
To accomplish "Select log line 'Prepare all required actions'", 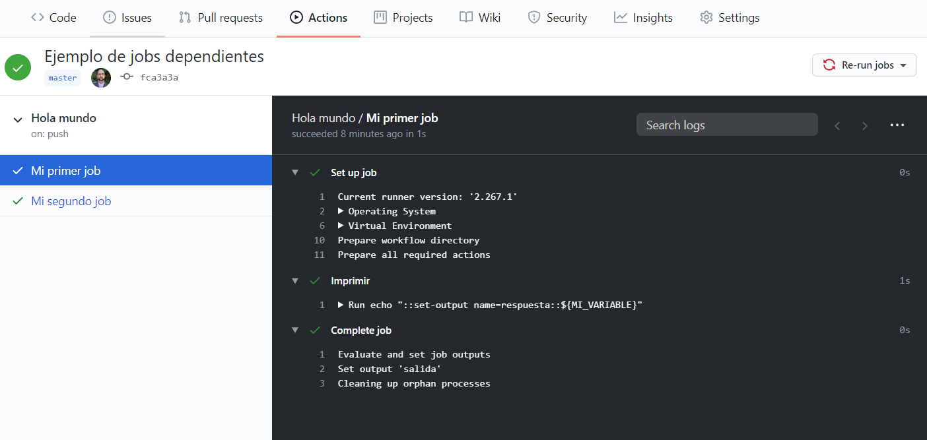I will 414,255.
